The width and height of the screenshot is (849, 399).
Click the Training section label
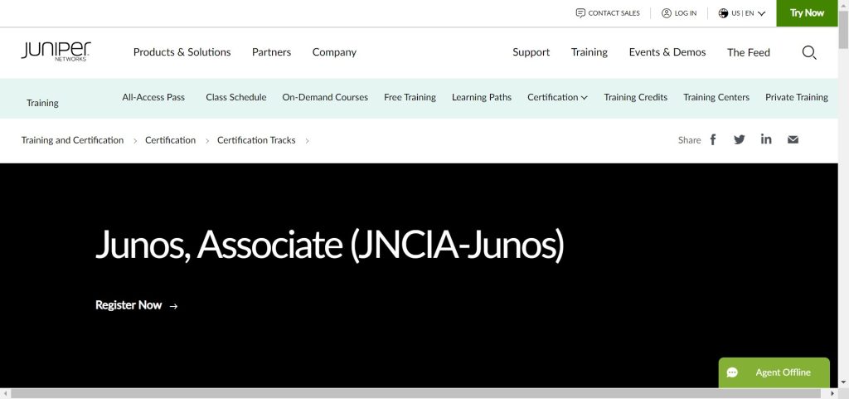42,103
